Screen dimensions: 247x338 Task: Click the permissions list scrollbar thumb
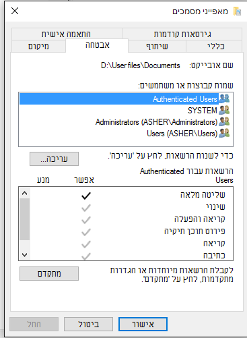click(25, 219)
